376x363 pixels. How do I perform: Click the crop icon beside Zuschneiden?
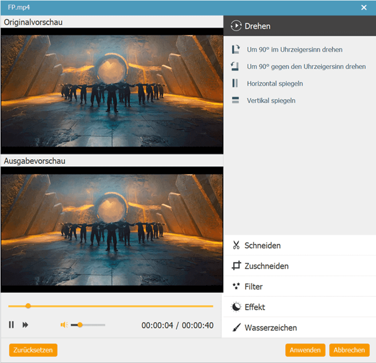click(236, 266)
